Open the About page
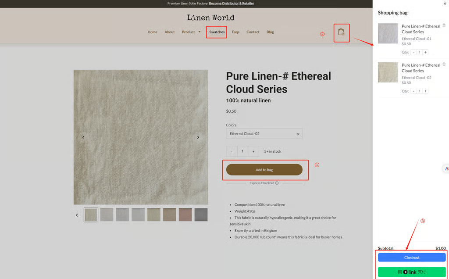Screen dimensions: 449x279 click(x=170, y=32)
